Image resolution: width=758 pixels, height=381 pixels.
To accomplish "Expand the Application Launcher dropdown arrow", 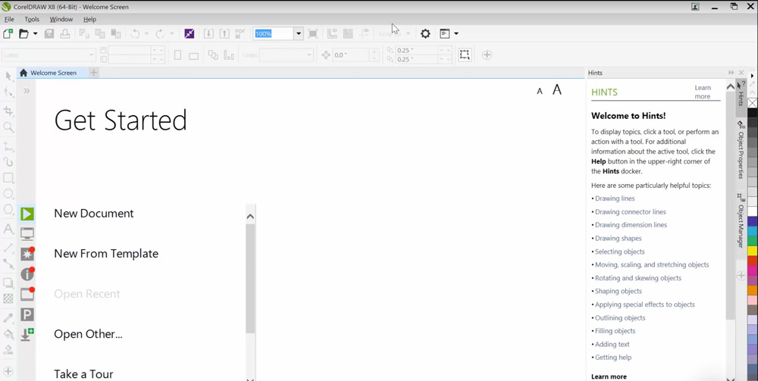I will point(456,34).
